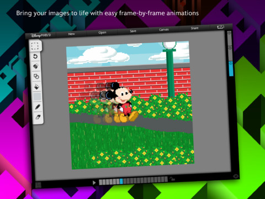Select the marquee selection tool

tap(35, 46)
